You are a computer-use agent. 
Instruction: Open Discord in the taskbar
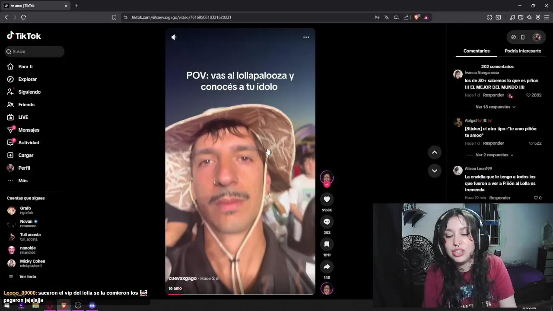coord(92,305)
